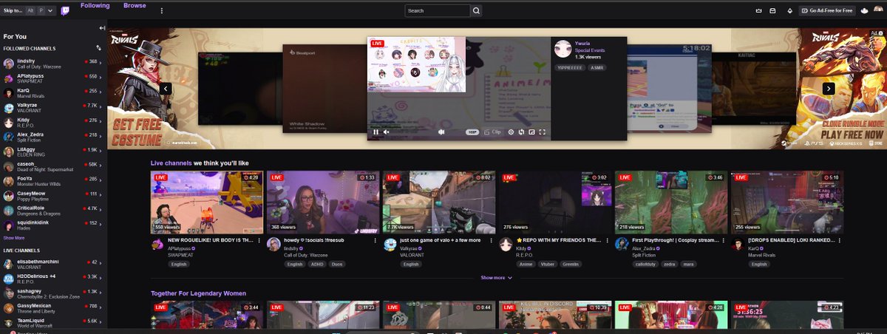Screen dimensions: 887x334
Task: Open the Get Bits diamond icon
Action: point(791,11)
